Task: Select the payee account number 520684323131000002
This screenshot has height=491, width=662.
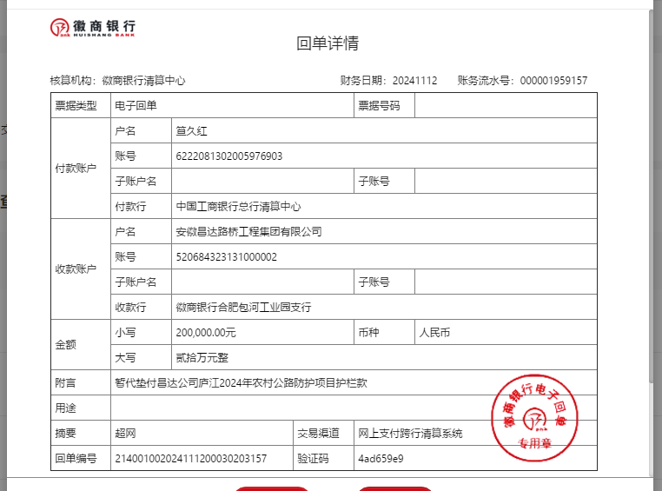Action: pyautogui.click(x=227, y=257)
